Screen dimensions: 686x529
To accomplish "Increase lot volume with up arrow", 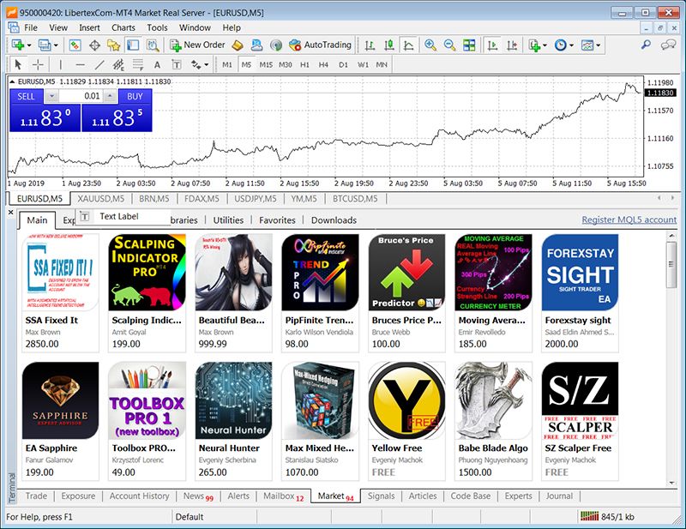I will (111, 96).
